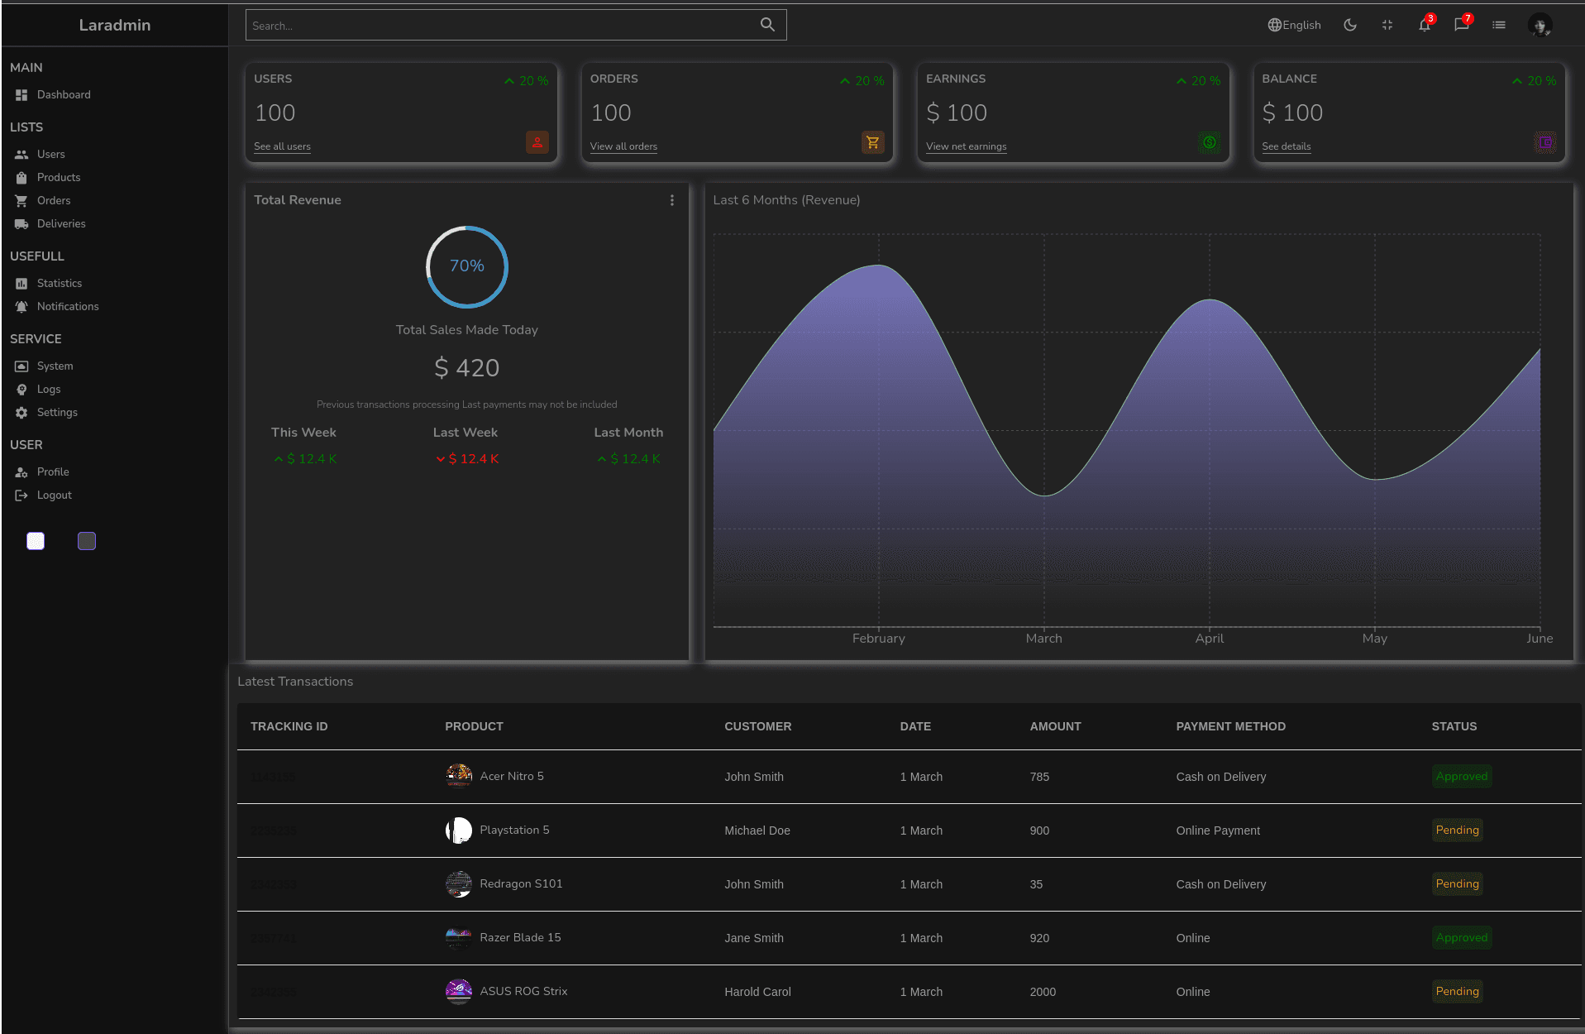The image size is (1585, 1034).
Task: Open the chat messages icon
Action: pos(1461,25)
